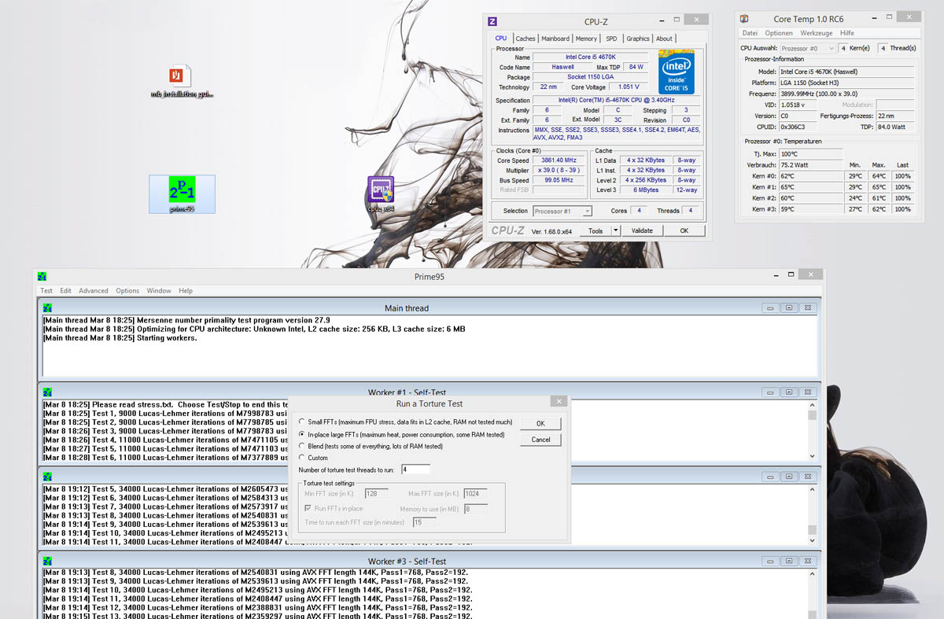Open the prime95 desktop icon
The height and width of the screenshot is (619, 944).
pyautogui.click(x=182, y=193)
